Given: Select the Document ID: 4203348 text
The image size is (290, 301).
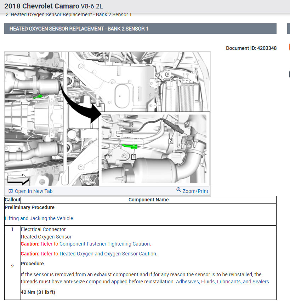Looking at the screenshot, I should [251, 48].
